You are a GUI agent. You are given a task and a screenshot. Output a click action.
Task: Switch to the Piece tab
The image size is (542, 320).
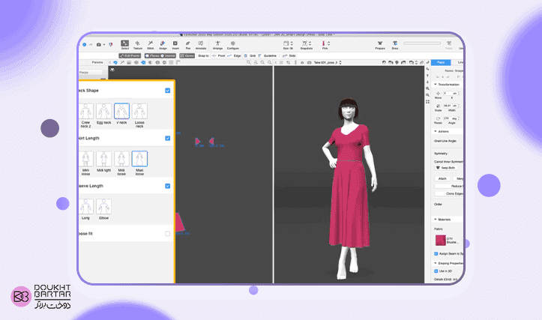click(441, 62)
